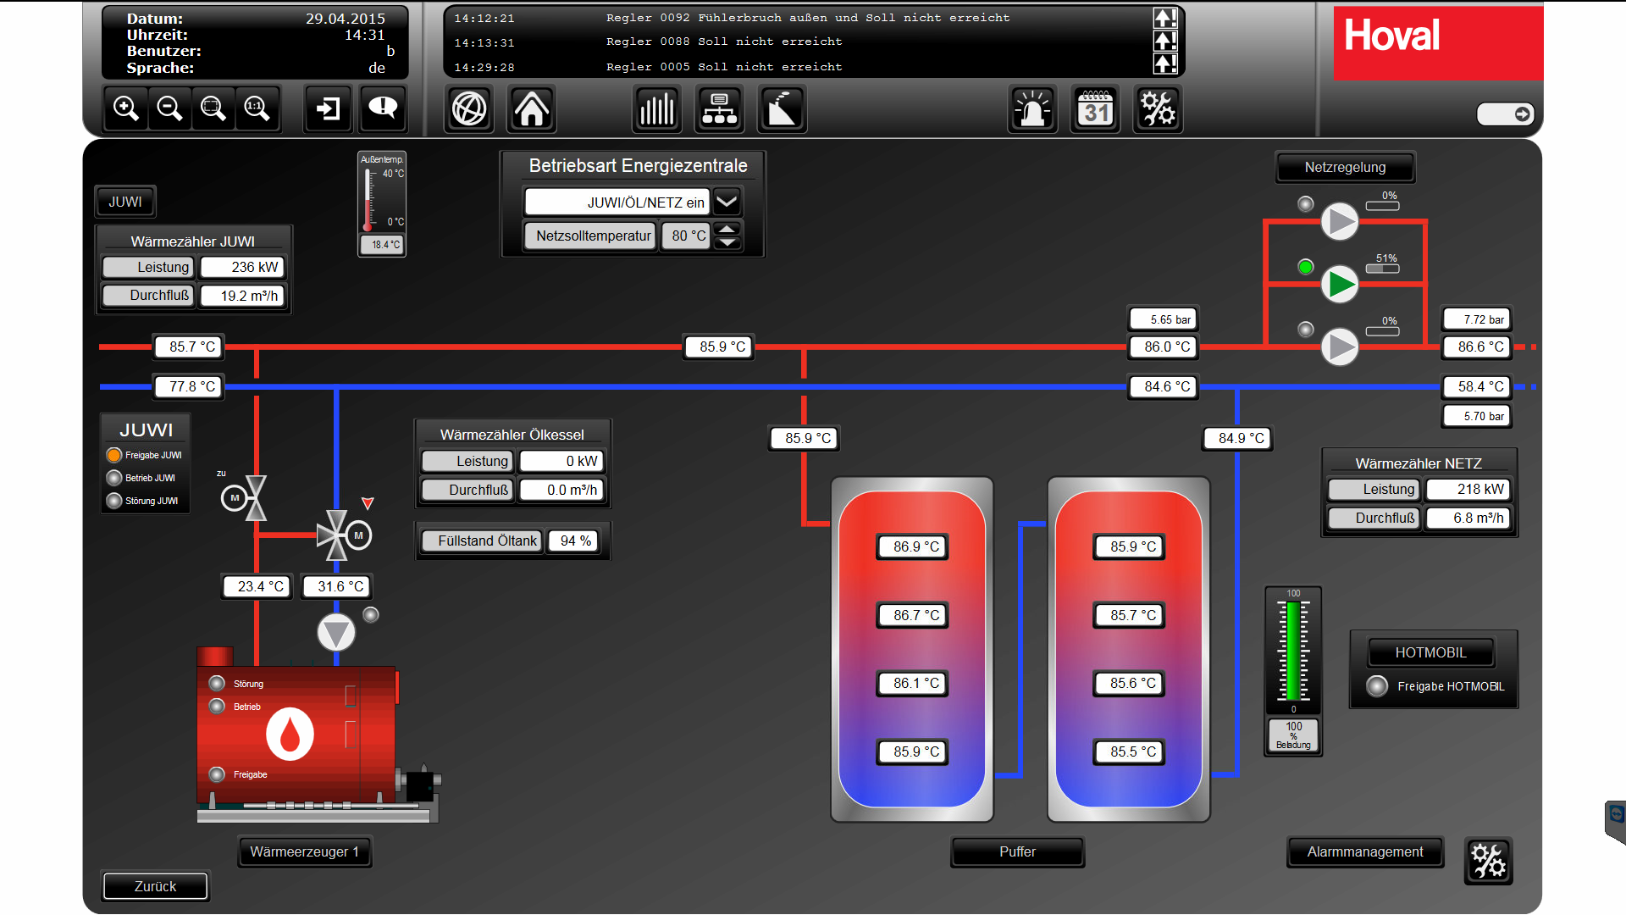Click the green Beladung level gauge

pyautogui.click(x=1293, y=651)
